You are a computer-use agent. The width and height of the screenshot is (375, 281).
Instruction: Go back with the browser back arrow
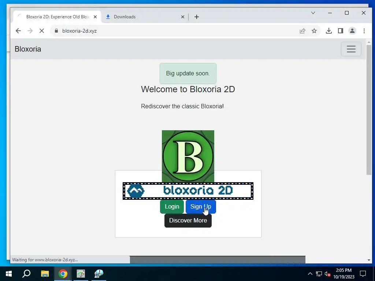coord(18,31)
